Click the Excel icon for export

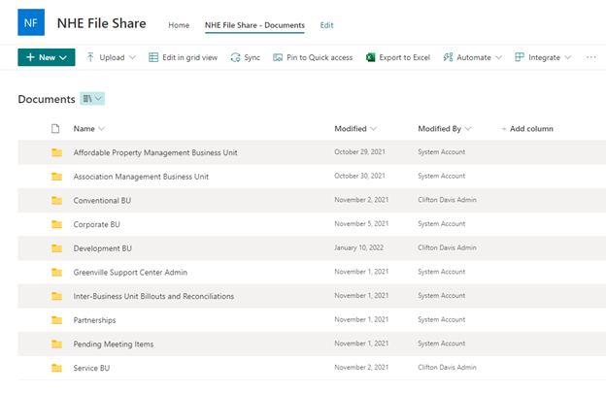coord(370,57)
